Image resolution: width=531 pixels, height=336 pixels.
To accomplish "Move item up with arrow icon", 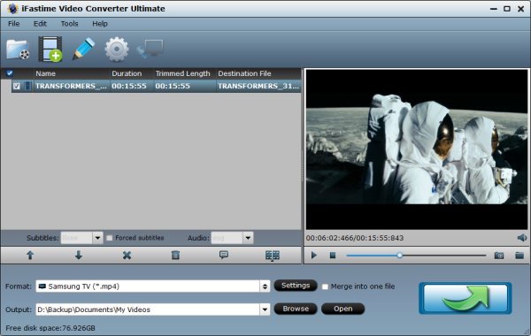I will 30,256.
